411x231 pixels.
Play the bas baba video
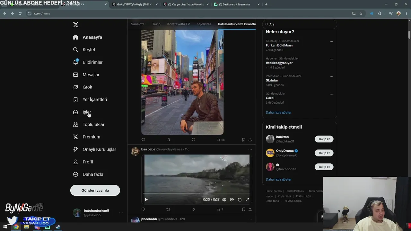pos(146,200)
